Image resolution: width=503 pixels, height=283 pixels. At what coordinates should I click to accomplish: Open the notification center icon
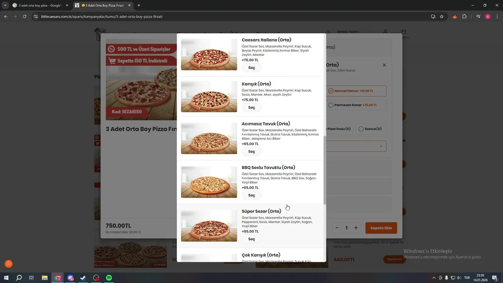[495, 278]
